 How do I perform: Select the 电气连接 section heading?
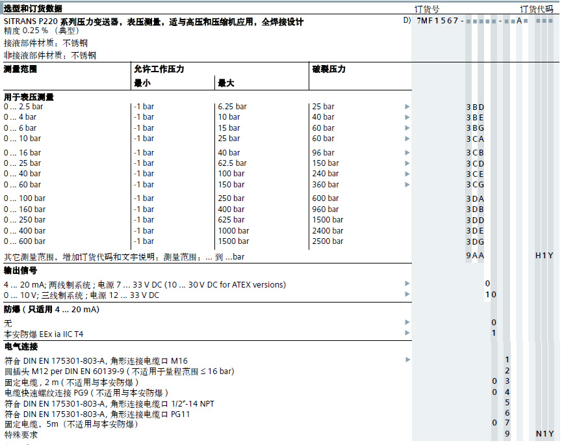click(x=21, y=347)
